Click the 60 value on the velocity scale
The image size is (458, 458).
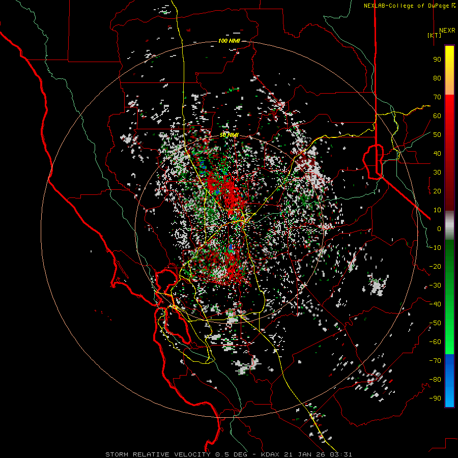click(437, 116)
